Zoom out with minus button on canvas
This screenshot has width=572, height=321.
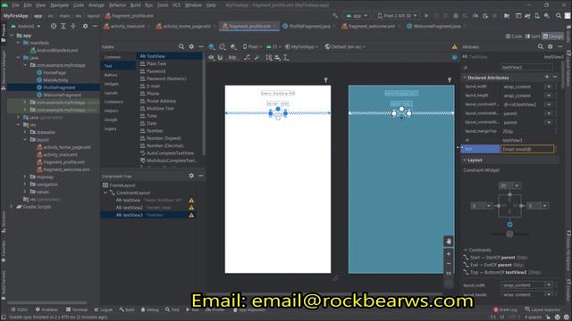(x=449, y=264)
